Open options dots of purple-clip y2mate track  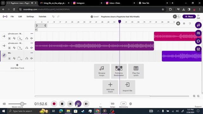[32, 43]
